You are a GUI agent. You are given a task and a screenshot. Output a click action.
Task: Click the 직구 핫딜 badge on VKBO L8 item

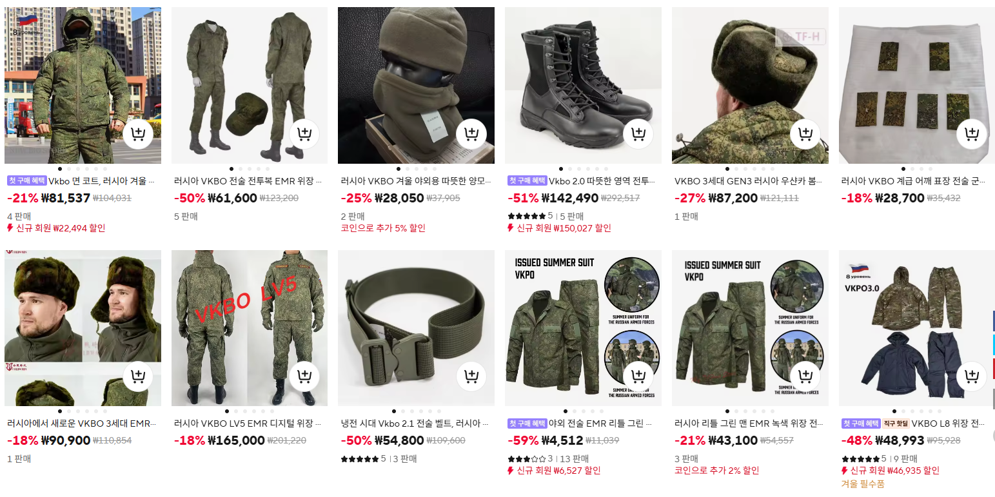point(896,424)
